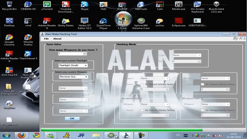
Task: Open the EN language indicator
Action: [178, 135]
